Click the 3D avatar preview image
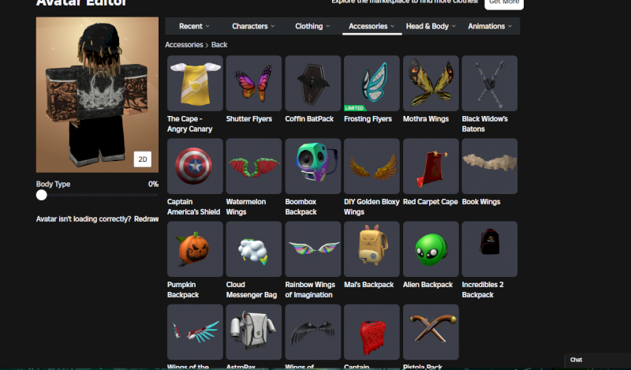Viewport: 631px width, 370px height. (97, 95)
